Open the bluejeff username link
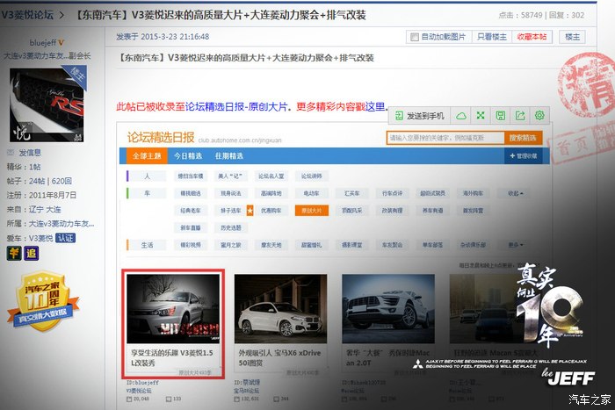 (41, 42)
